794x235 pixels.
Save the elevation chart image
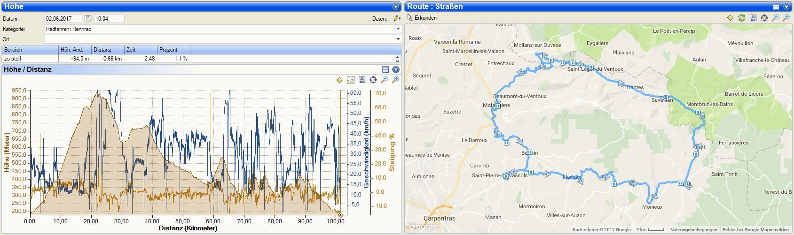[x=362, y=80]
